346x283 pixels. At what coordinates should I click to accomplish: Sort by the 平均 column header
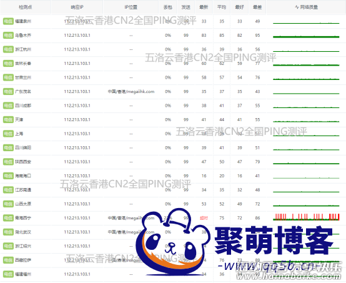222,7
